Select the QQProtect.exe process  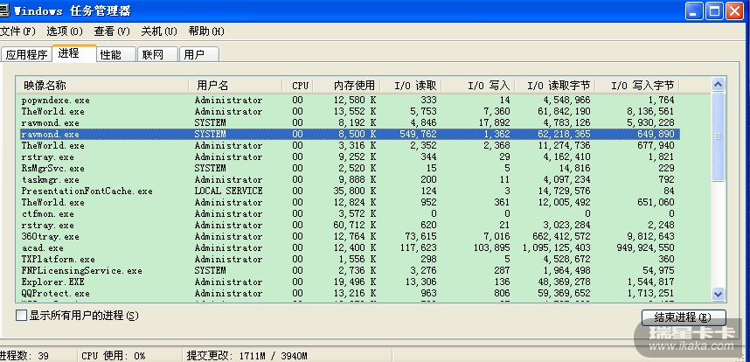[351, 293]
